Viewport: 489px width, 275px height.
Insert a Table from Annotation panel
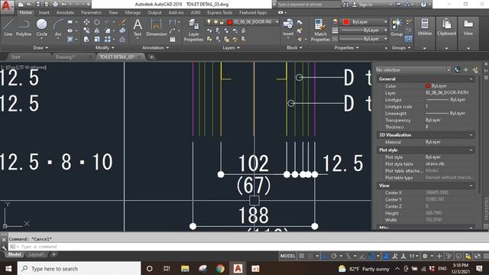point(173,40)
